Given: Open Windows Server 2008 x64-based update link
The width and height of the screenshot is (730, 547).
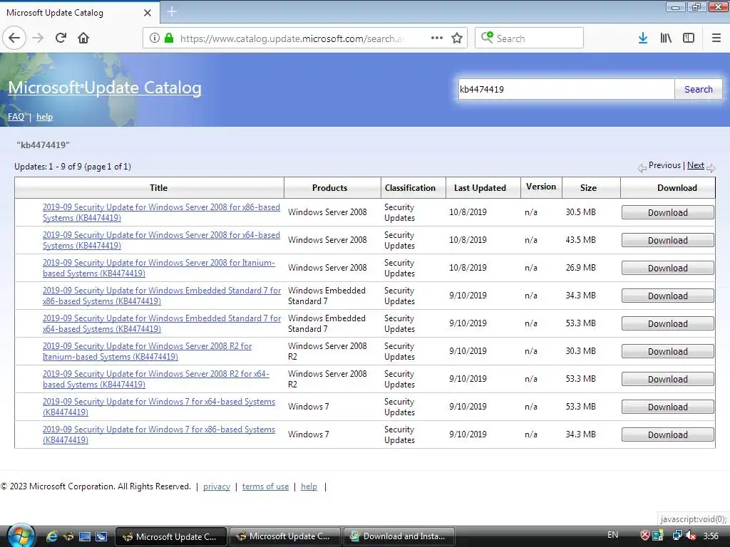Looking at the screenshot, I should point(161,241).
